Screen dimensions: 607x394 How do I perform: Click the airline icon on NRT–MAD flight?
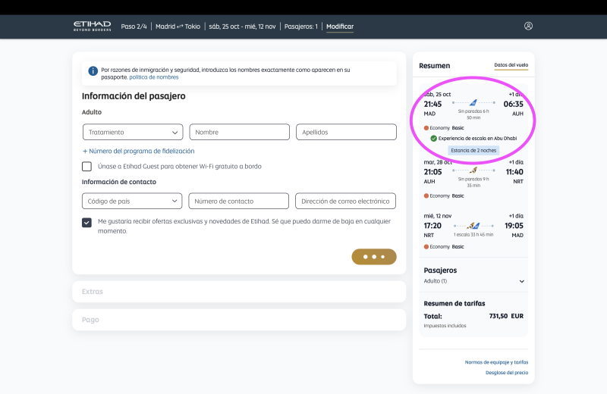pyautogui.click(x=473, y=225)
